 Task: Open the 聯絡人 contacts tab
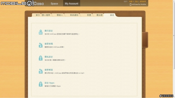tap(60, 15)
